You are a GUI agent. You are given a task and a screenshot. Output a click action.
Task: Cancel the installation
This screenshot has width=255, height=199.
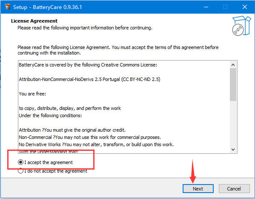(x=234, y=189)
